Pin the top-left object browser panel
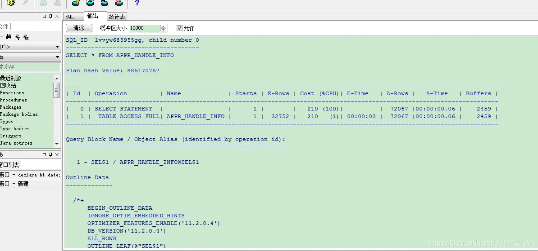Screen dimensions: 538x251 coord(50,17)
